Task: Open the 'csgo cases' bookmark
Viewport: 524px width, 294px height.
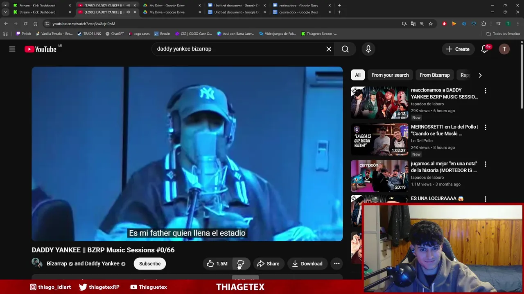Action: pos(139,34)
